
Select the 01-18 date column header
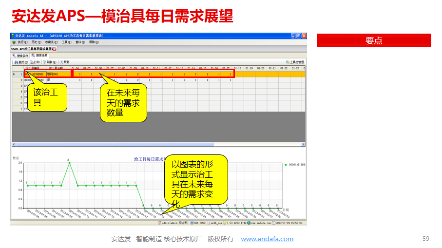(237, 68)
